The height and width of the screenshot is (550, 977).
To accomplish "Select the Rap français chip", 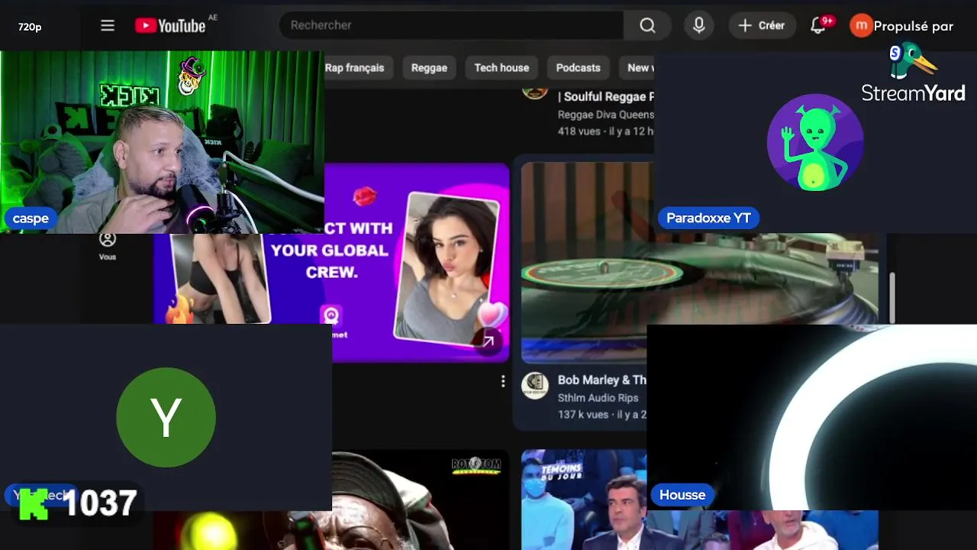I will 354,68.
